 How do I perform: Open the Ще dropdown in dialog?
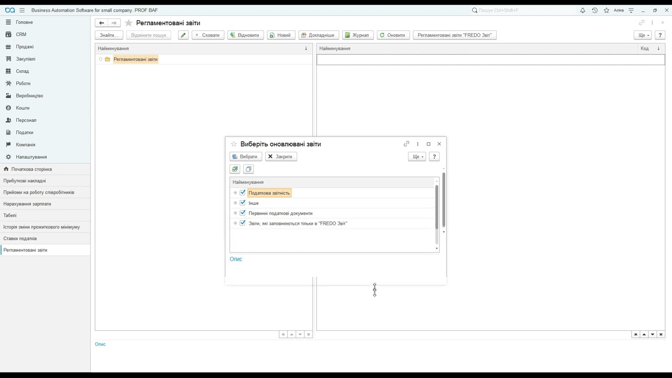point(417,156)
